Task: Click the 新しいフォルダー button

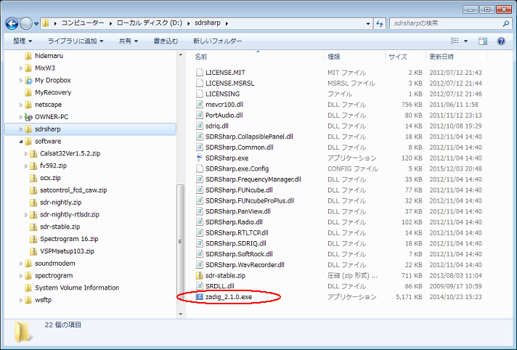Action: [217, 41]
